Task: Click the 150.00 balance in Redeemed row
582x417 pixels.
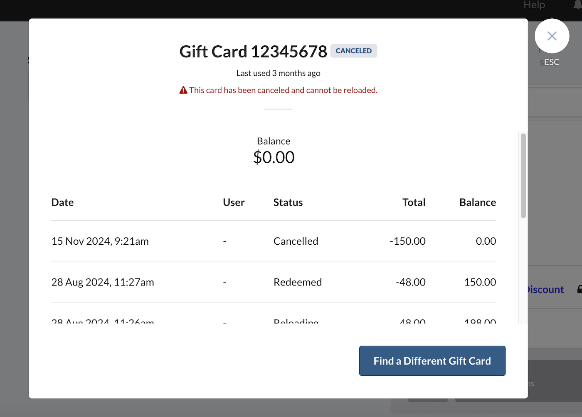Action: pos(480,282)
